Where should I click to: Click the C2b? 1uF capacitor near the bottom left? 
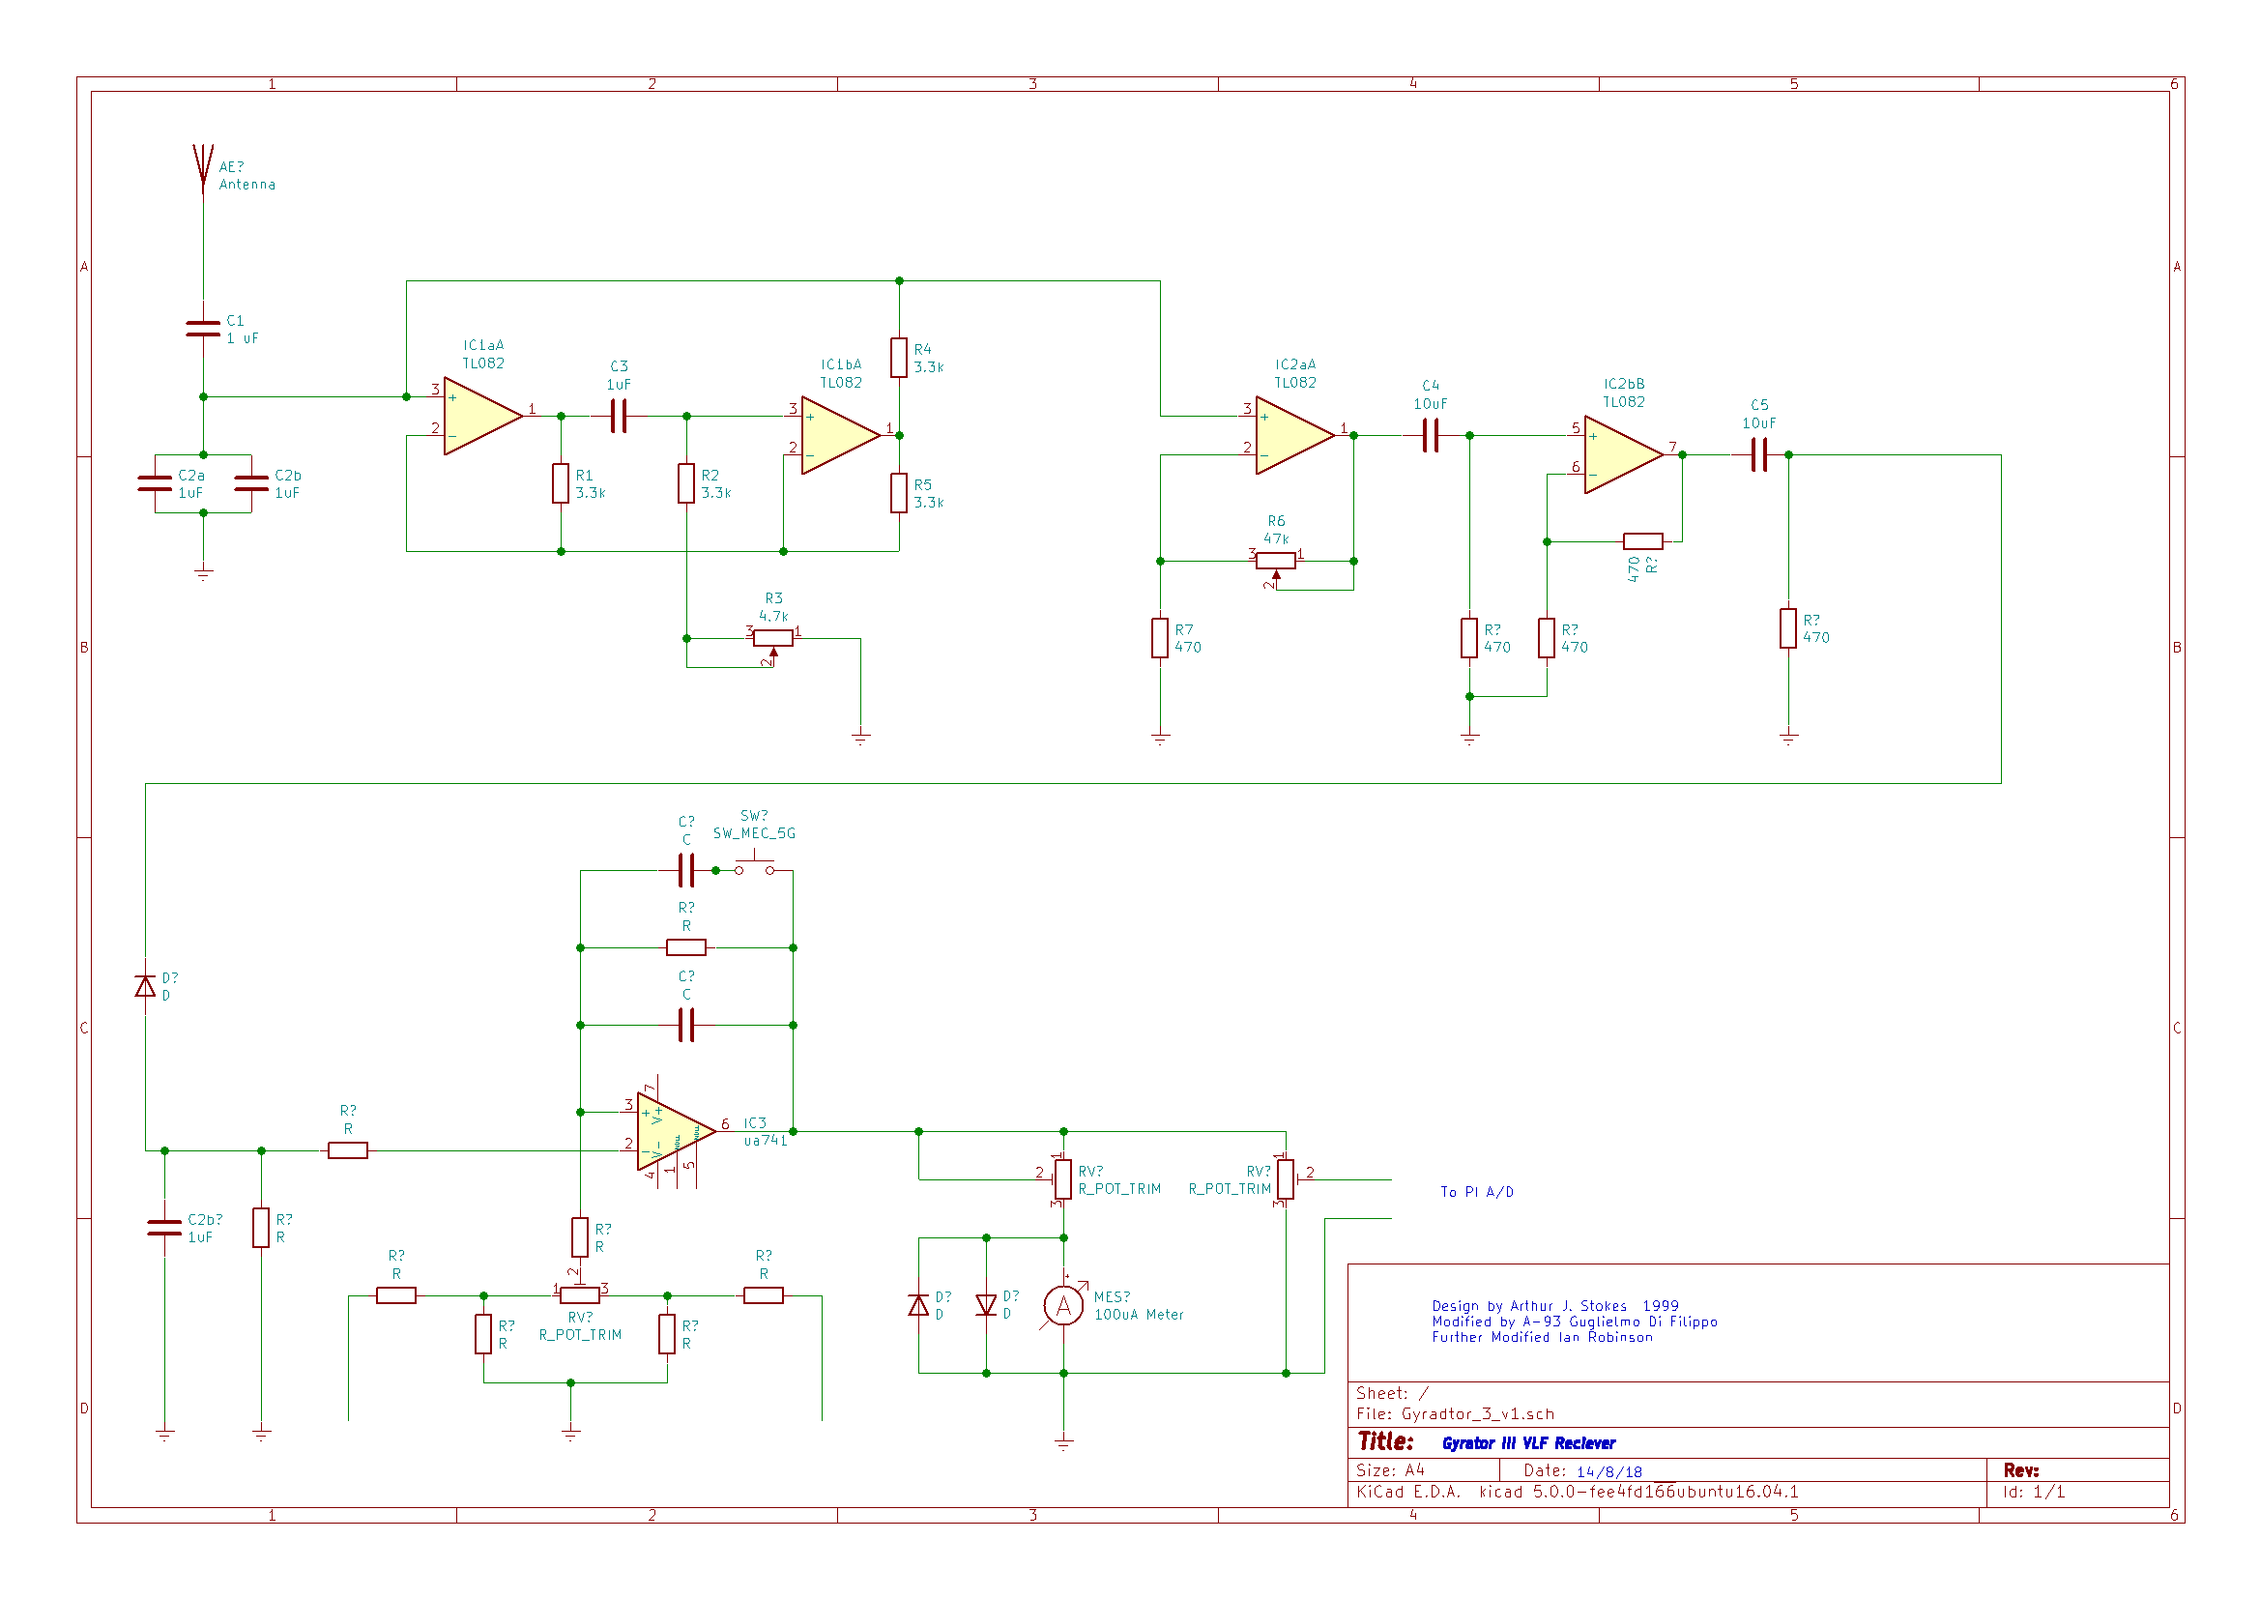[x=164, y=1228]
